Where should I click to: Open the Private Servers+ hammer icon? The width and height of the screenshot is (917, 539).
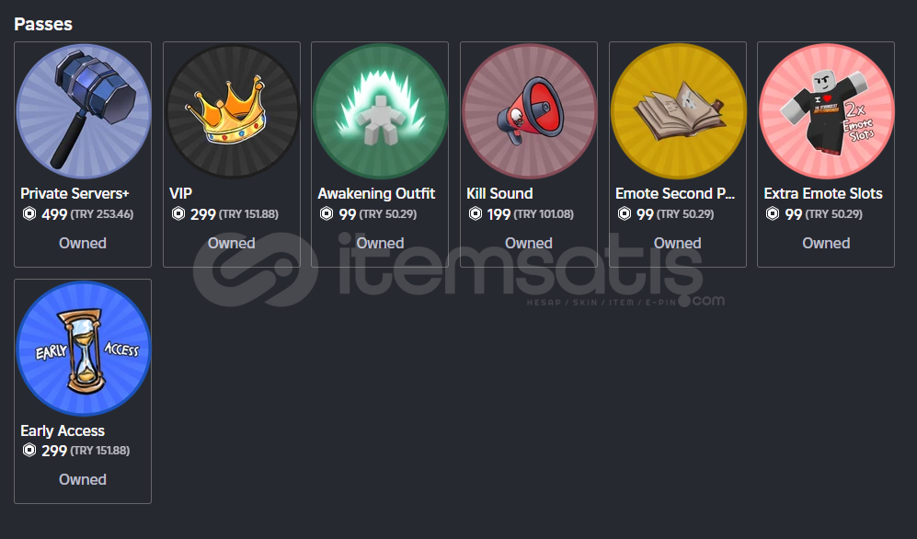pos(83,111)
